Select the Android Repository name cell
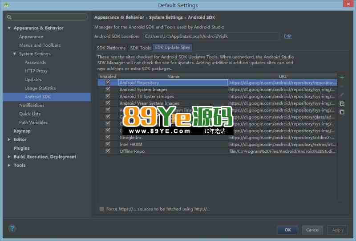 (x=173, y=82)
